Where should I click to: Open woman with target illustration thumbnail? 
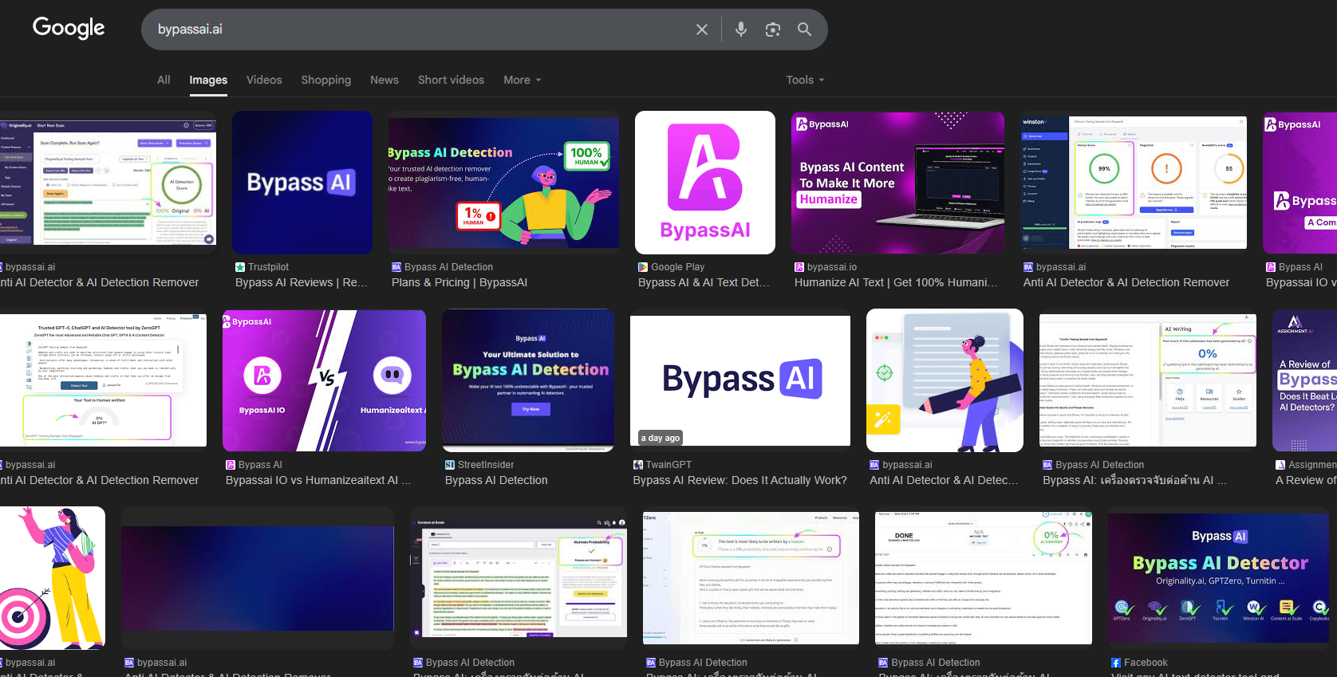[x=53, y=578]
